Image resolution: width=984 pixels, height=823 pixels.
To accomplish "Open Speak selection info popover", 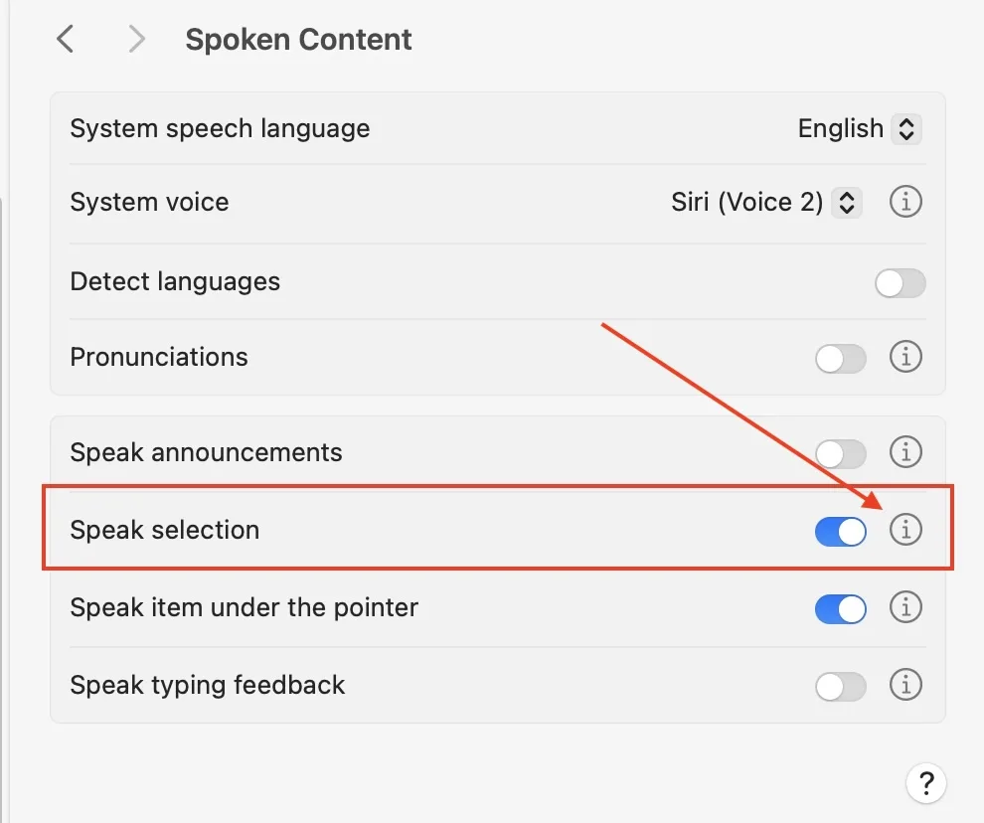I will pos(905,531).
